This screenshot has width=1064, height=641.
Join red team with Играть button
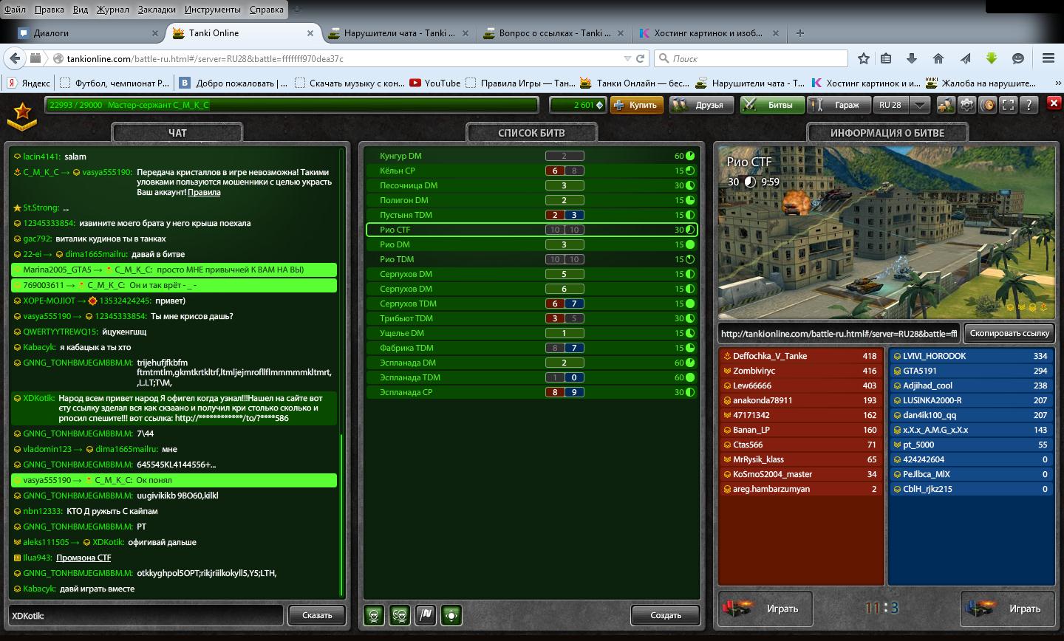[x=765, y=609]
